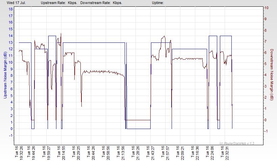
Task: Click the downstream axis value 9
Action: pyautogui.click(x=266, y=19)
